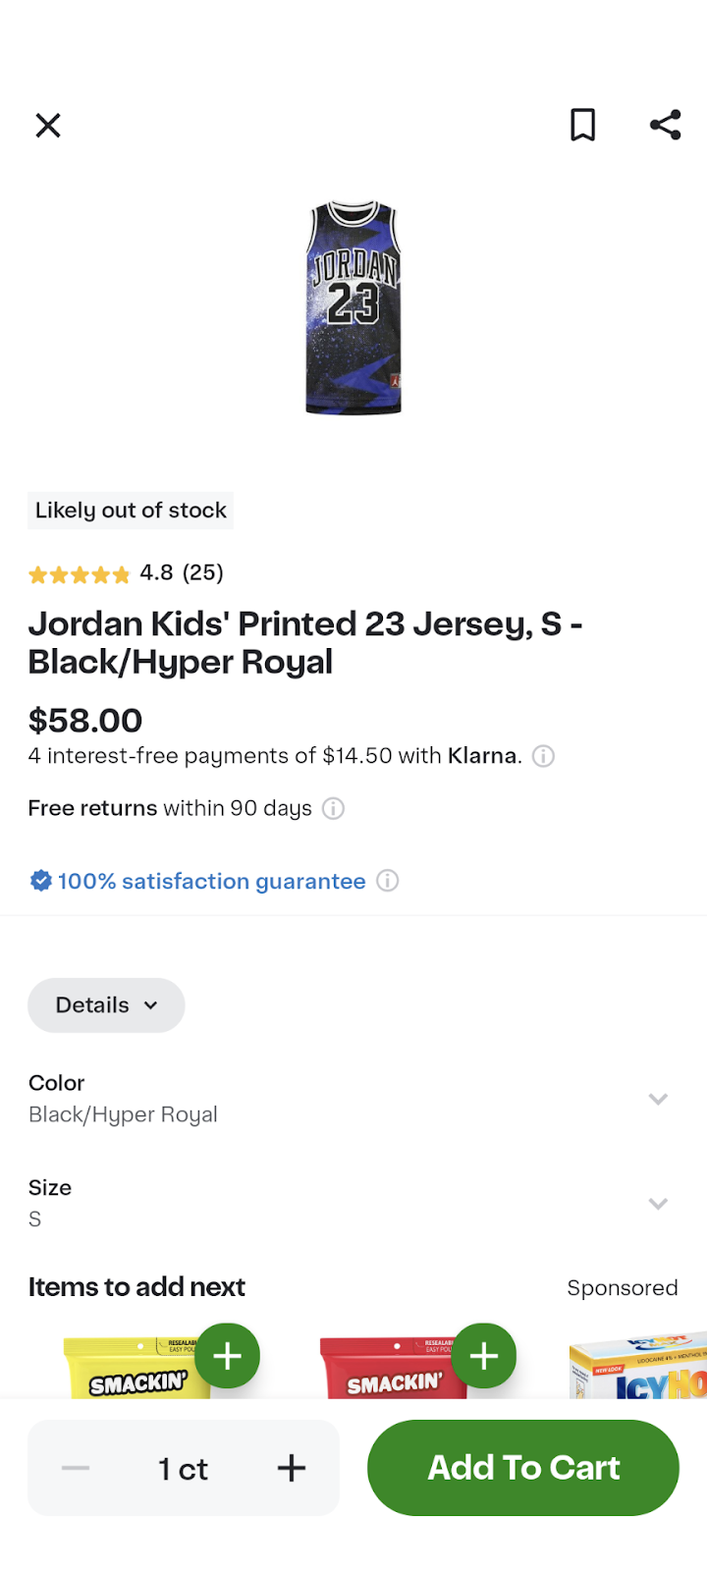
Task: Add the yellow Smackin' snack to cart
Action: pos(228,1356)
